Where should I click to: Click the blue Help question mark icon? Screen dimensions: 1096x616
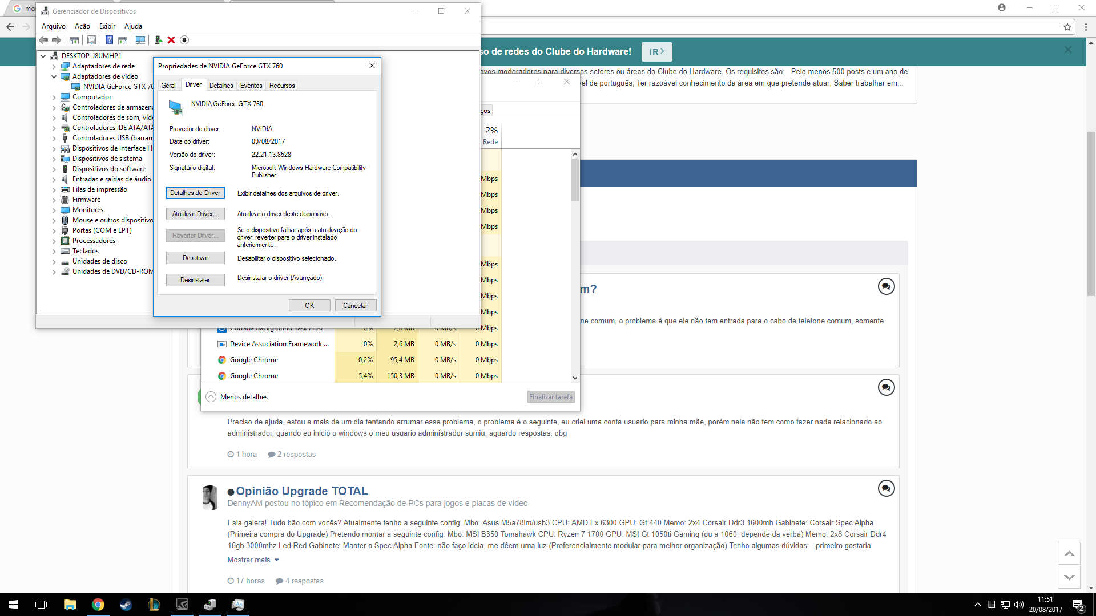click(109, 40)
